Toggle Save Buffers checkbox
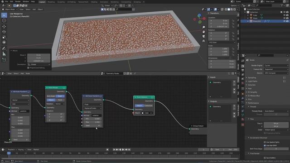This screenshot has width=290, height=163. 265,158
